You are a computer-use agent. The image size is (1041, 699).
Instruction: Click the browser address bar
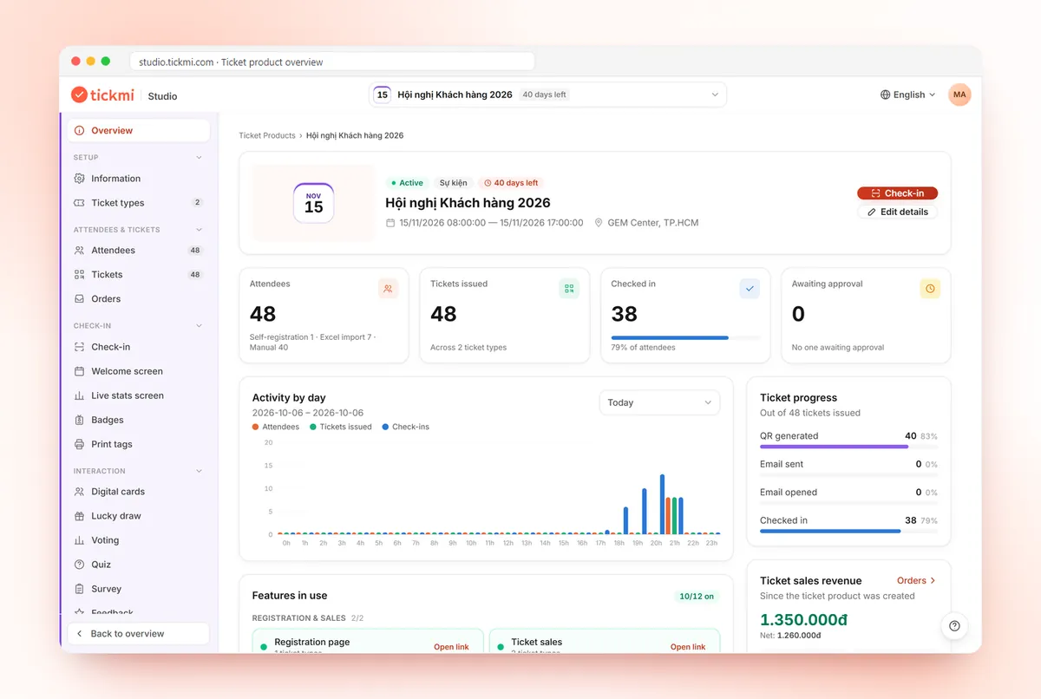332,62
